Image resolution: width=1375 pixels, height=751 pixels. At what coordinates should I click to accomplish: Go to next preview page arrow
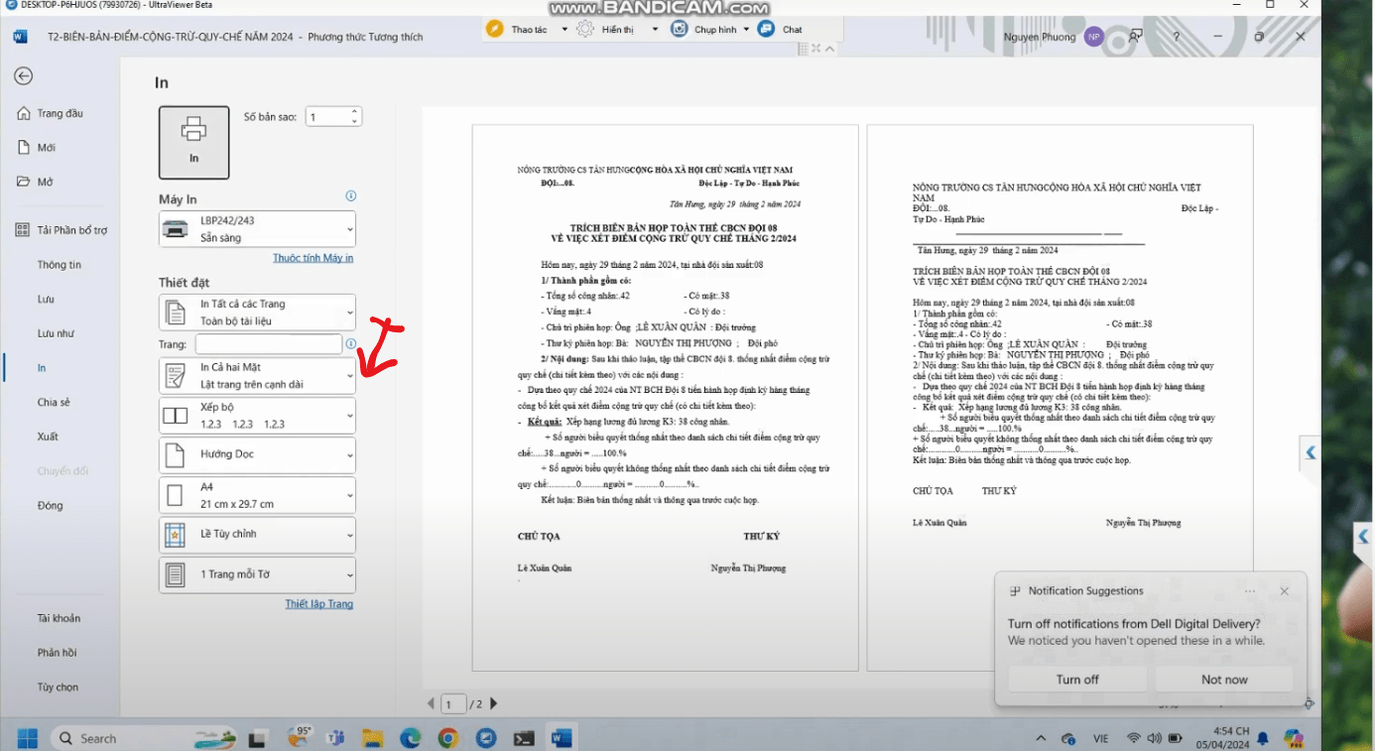tap(493, 704)
